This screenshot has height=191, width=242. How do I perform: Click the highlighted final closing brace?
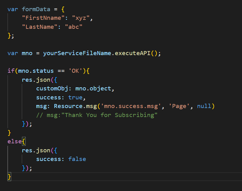9,177
